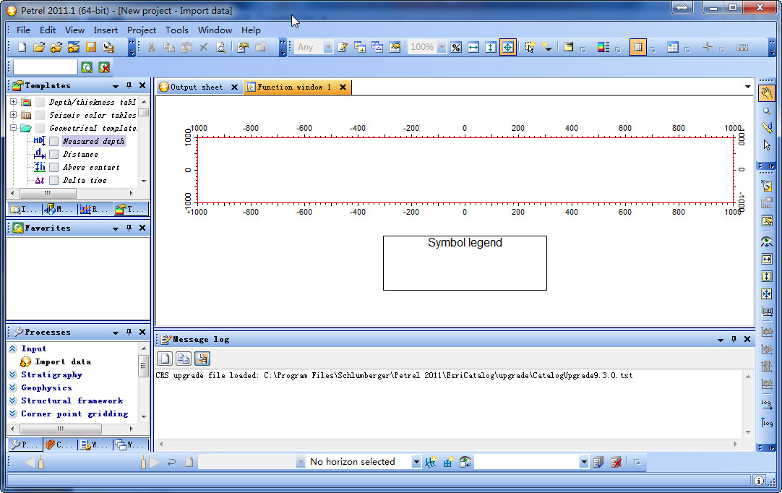Tick the Seismic color tables checkbox

pos(40,115)
